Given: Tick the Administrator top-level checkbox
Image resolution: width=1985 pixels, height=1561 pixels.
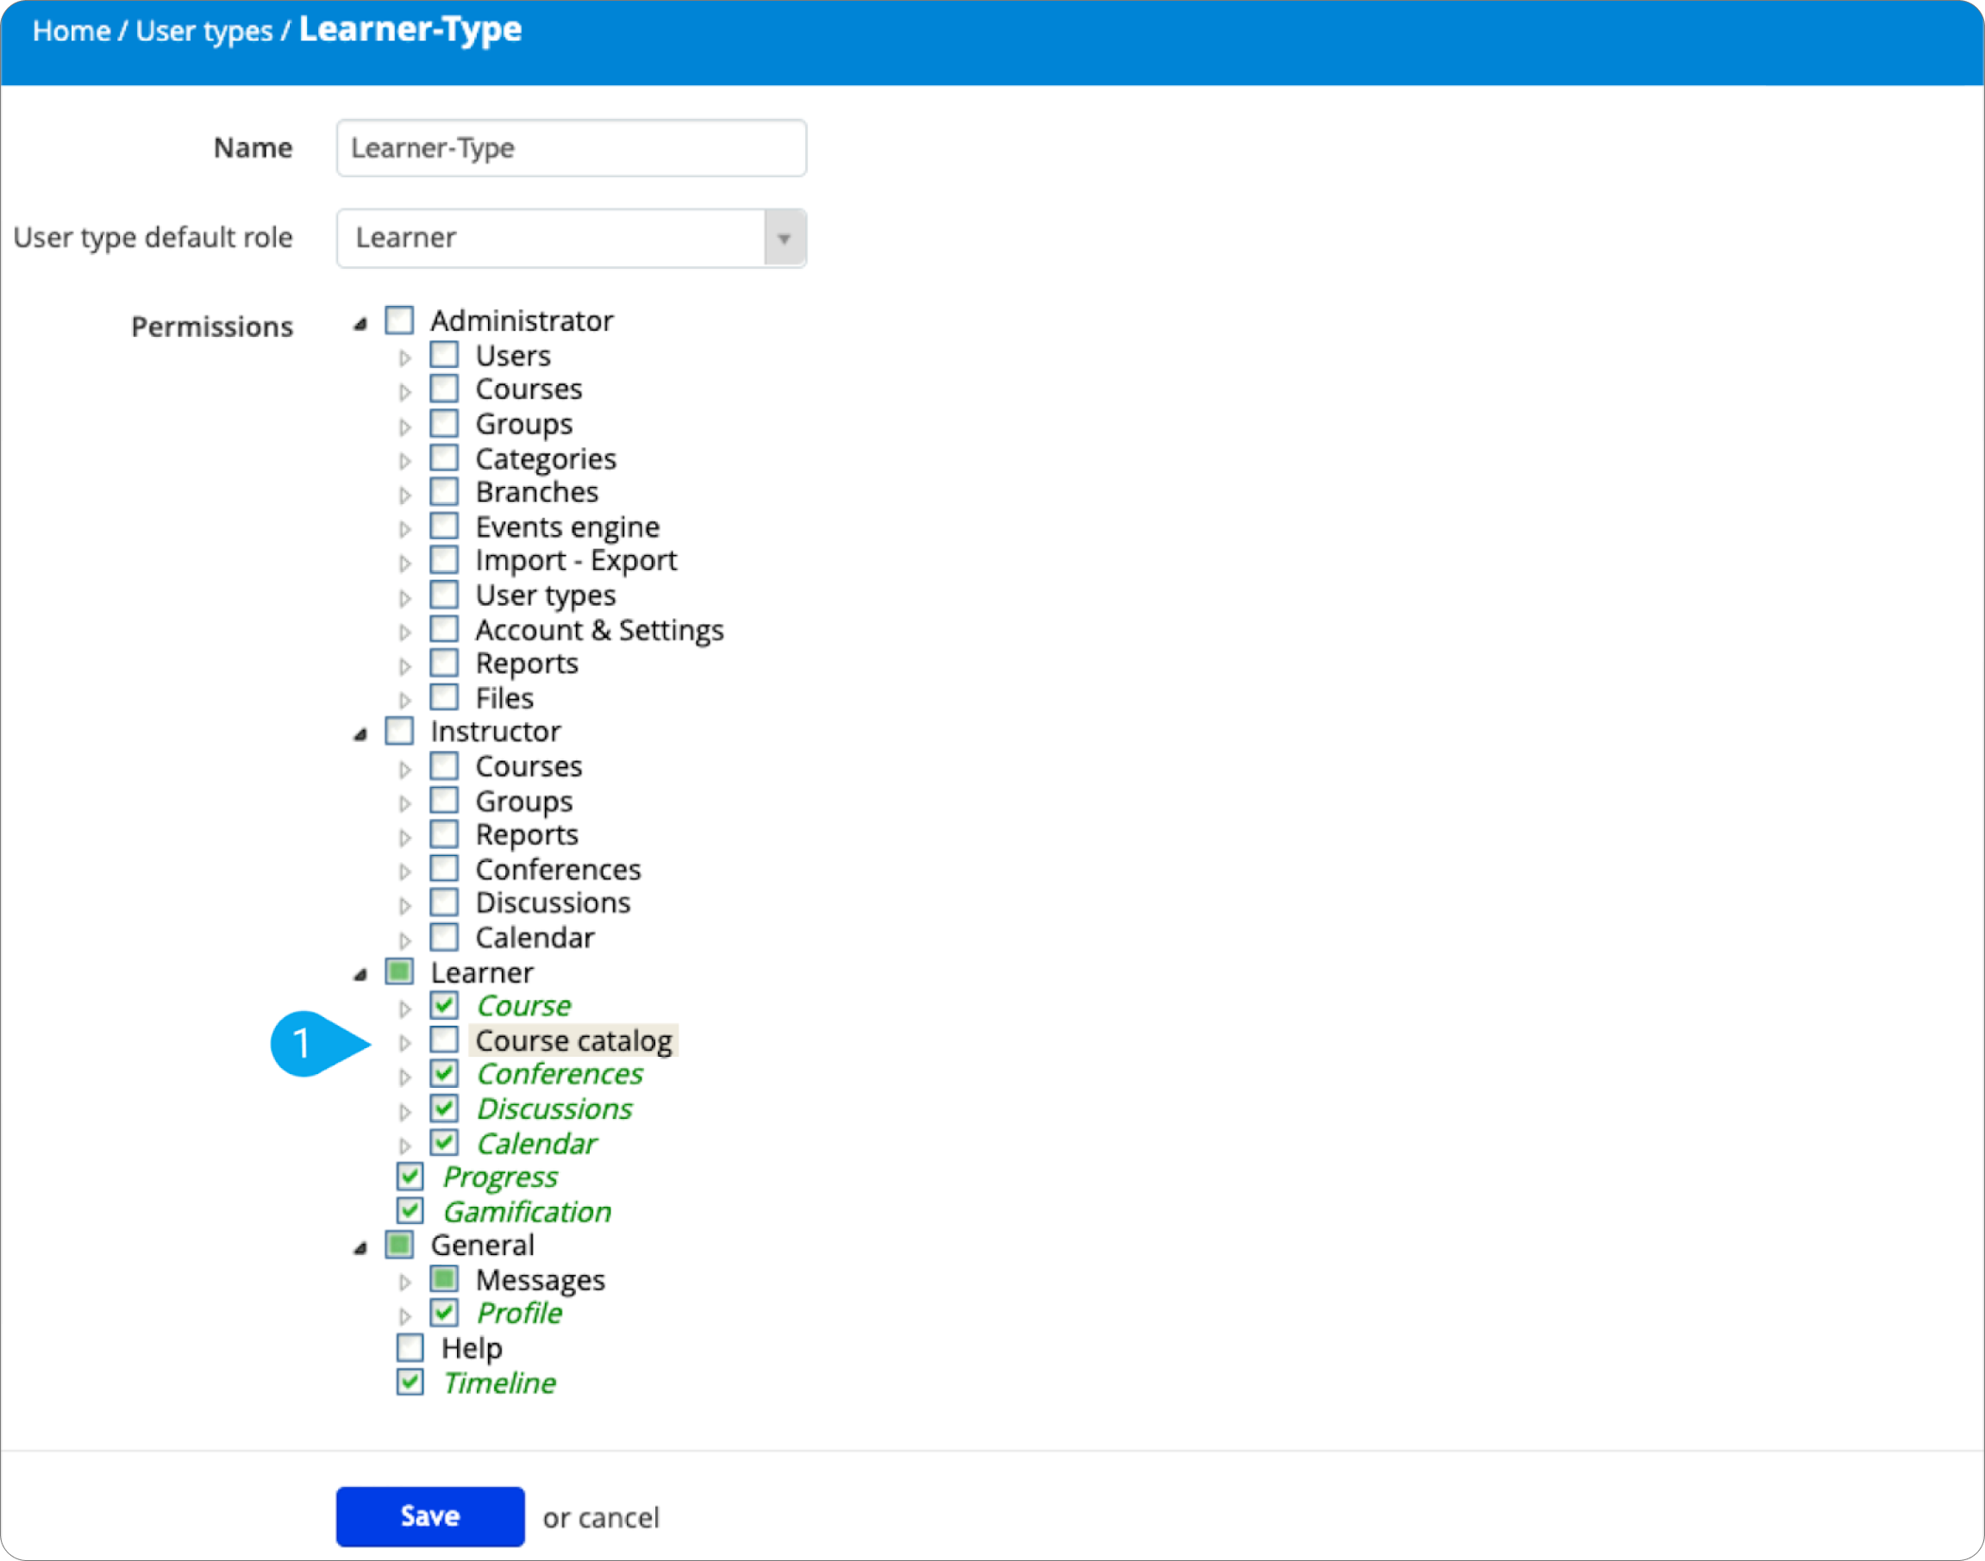Looking at the screenshot, I should 399,321.
